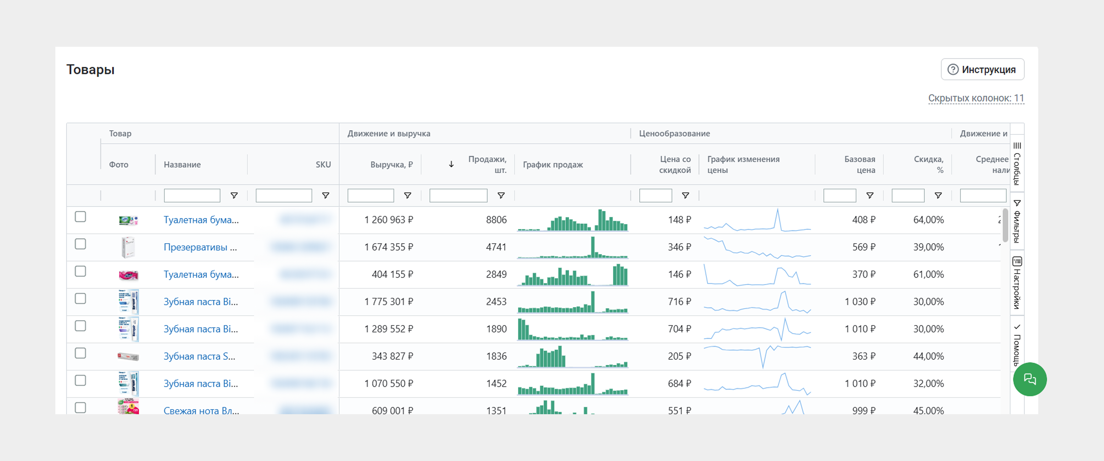This screenshot has width=1104, height=461.
Task: Click the table vertical scrollbar thumb
Action: pyautogui.click(x=1005, y=225)
